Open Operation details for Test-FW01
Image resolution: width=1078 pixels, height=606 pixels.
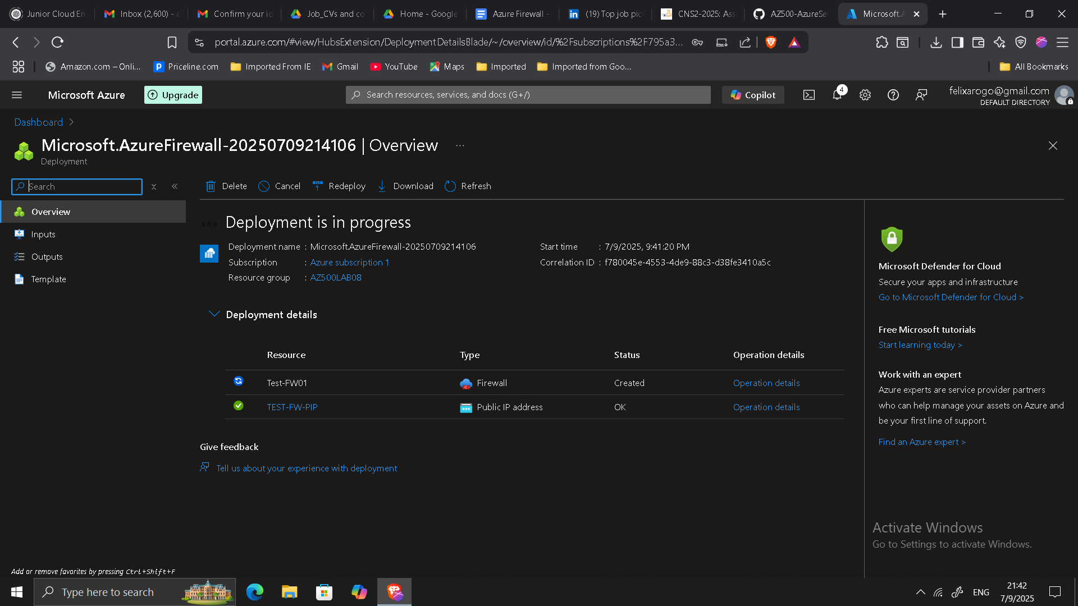pos(766,383)
